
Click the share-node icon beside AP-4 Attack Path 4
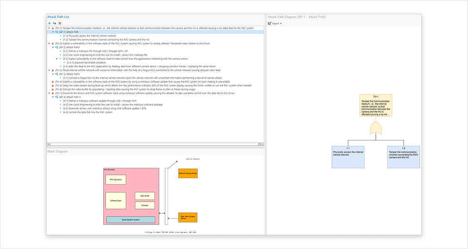point(57,97)
